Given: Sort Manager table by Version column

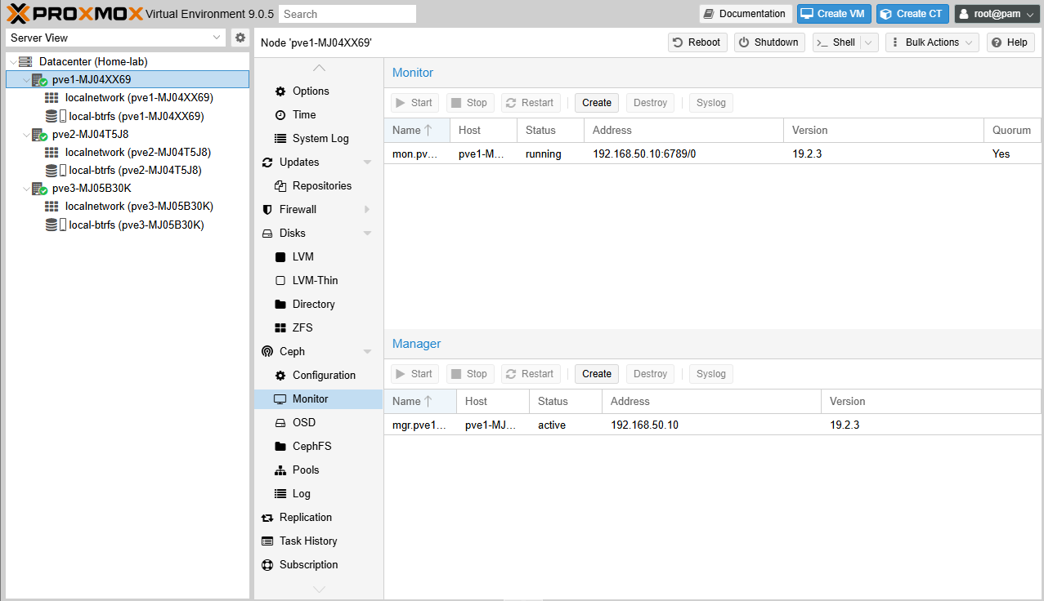Looking at the screenshot, I should click(x=932, y=402).
